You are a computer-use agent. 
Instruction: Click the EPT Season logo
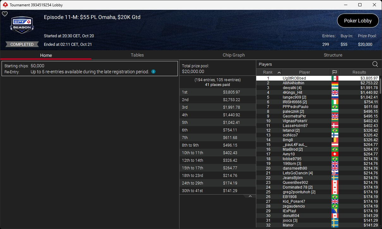pos(22,25)
